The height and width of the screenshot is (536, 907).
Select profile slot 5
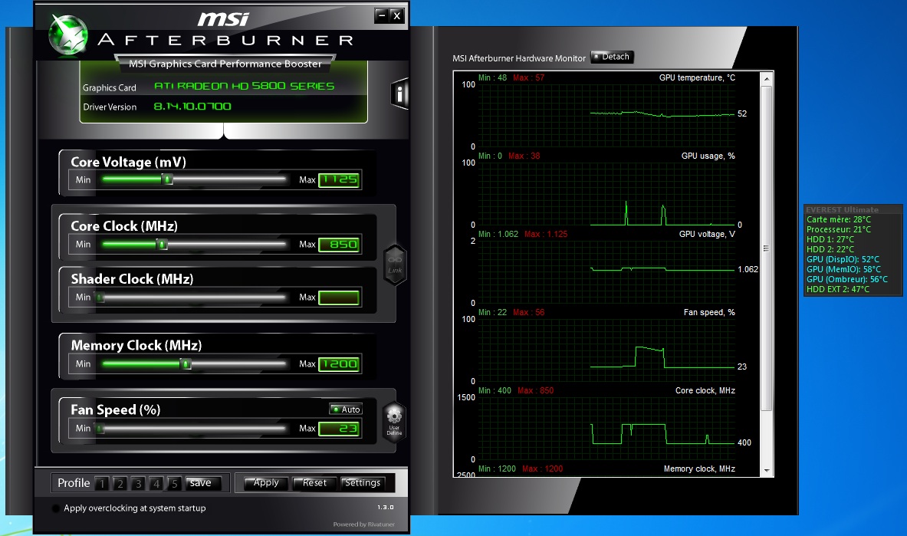coord(174,483)
